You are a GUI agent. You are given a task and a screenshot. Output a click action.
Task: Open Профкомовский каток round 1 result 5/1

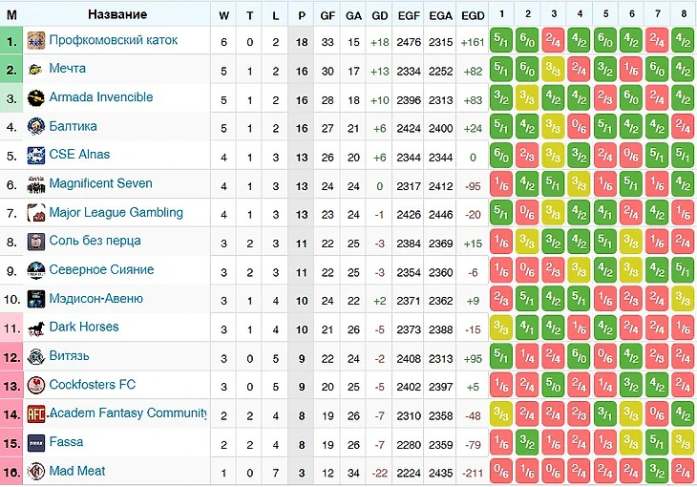(x=501, y=40)
